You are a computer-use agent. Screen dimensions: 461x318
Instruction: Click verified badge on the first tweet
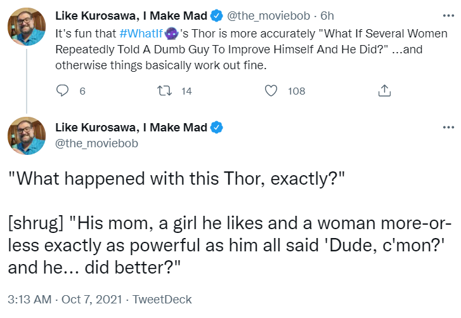coord(217,16)
